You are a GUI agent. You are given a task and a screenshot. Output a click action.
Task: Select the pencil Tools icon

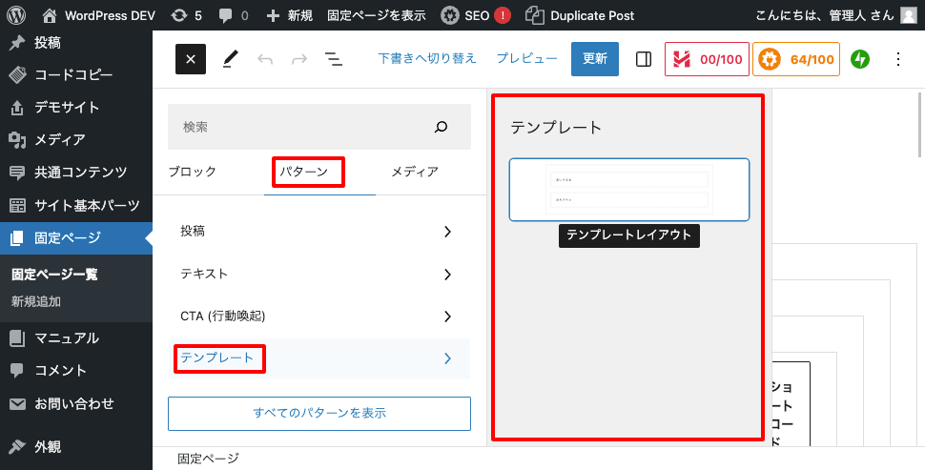click(230, 59)
